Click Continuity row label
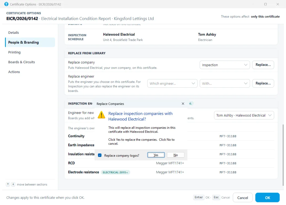Image resolution: width=286 pixels, height=205 pixels. [76, 136]
